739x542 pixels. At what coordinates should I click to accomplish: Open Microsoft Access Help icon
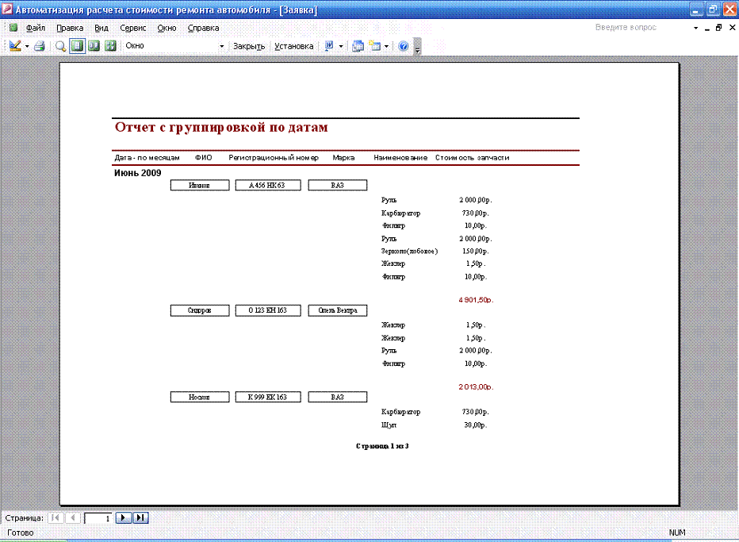[403, 46]
